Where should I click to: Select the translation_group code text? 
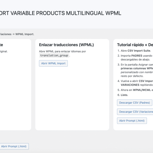pos(54,55)
